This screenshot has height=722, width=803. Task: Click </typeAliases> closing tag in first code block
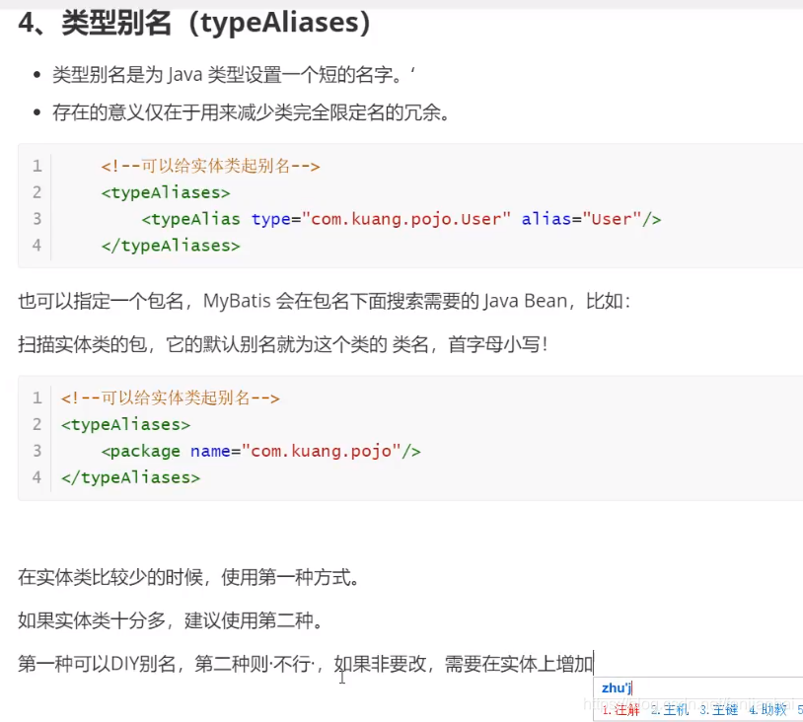[x=171, y=246]
